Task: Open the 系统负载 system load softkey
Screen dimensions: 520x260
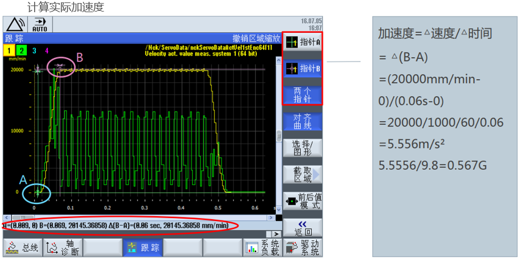Action: coord(262,247)
